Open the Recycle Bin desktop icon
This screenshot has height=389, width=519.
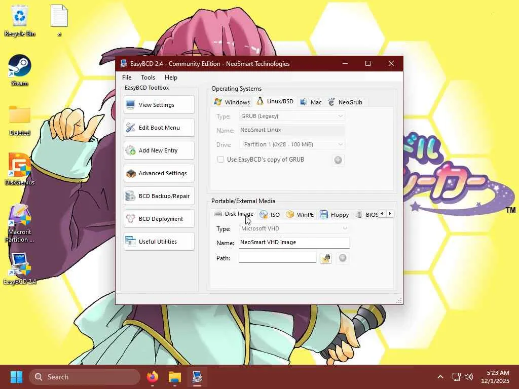[20, 20]
